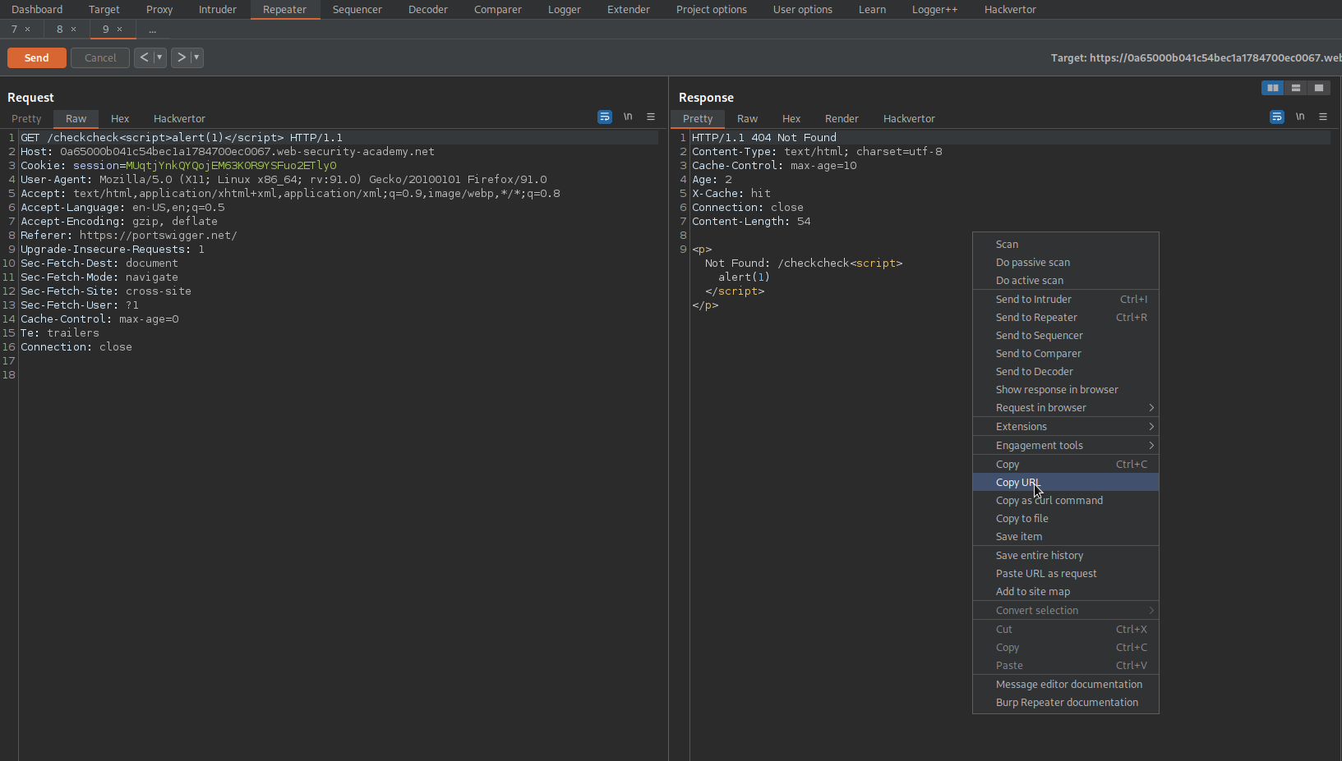Image resolution: width=1342 pixels, height=761 pixels.
Task: Open the Proxy tab
Action: pyautogui.click(x=159, y=10)
